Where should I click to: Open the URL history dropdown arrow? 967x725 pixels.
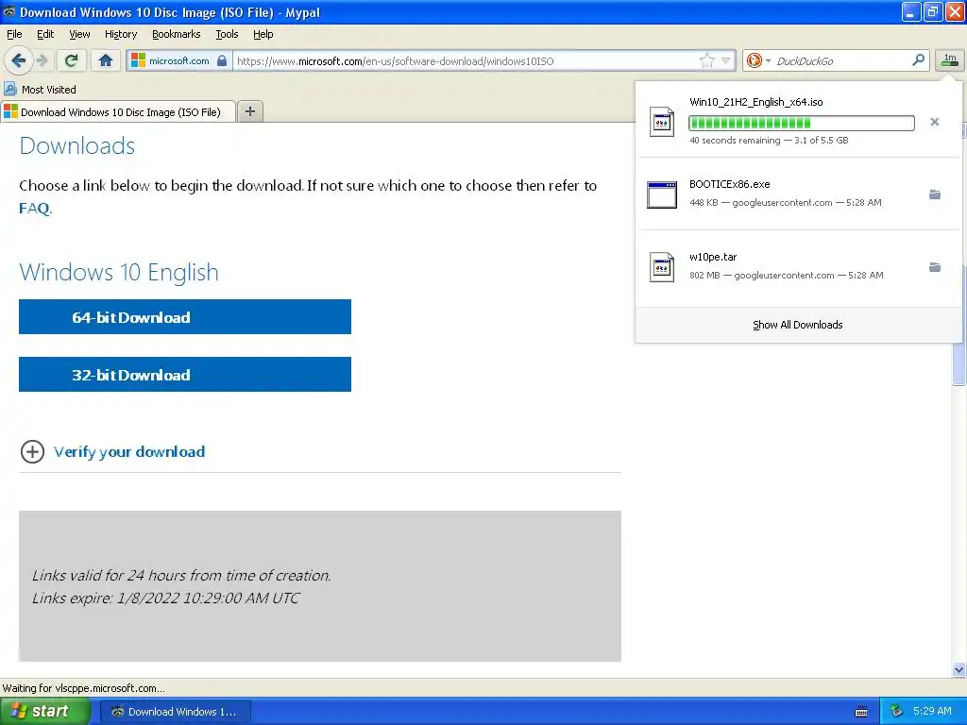pyautogui.click(x=726, y=60)
